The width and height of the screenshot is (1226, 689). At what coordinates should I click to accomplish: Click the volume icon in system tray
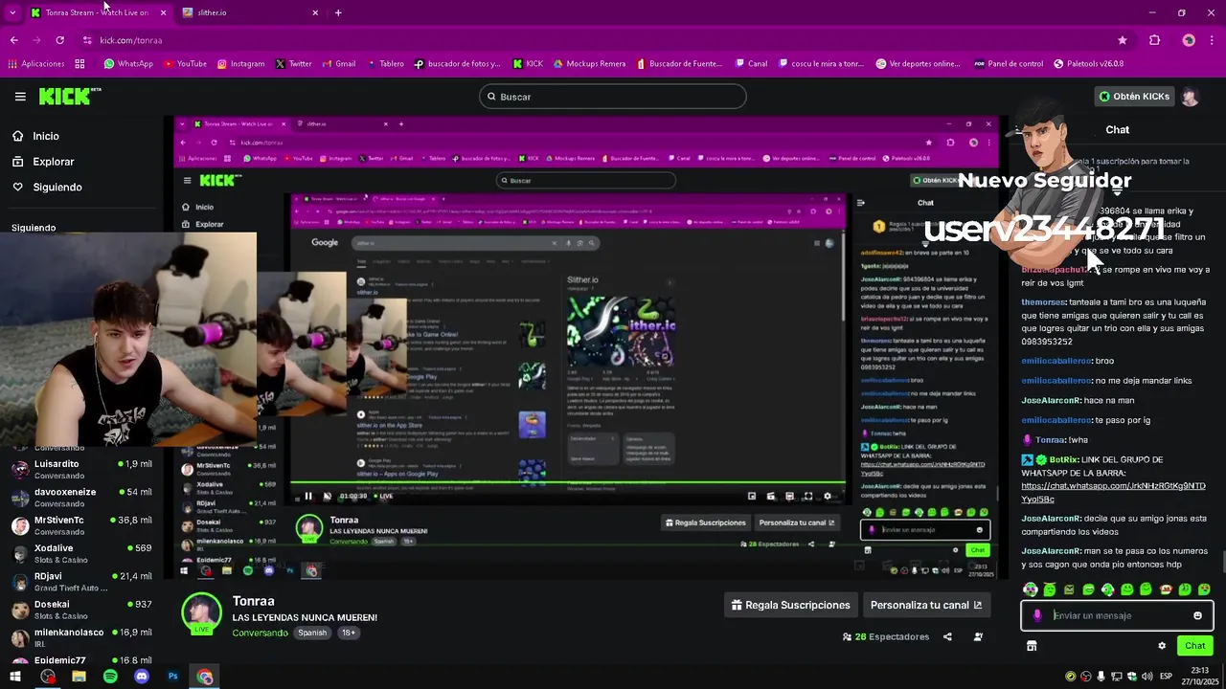point(1147,677)
